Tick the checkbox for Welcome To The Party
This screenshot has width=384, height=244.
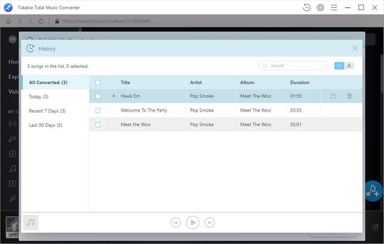click(x=98, y=111)
